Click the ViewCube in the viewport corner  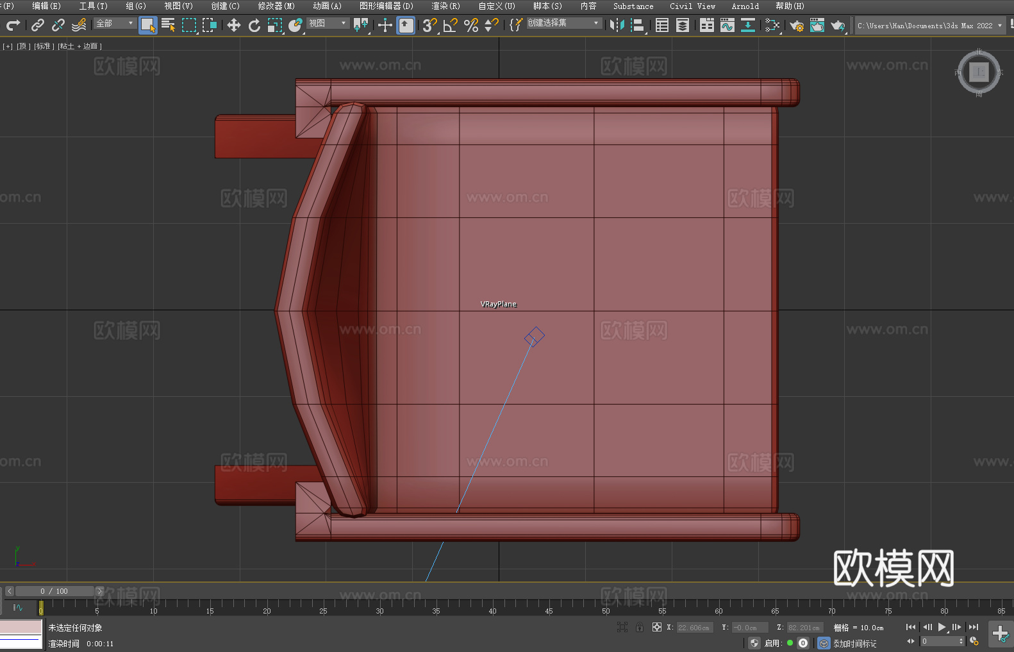979,72
